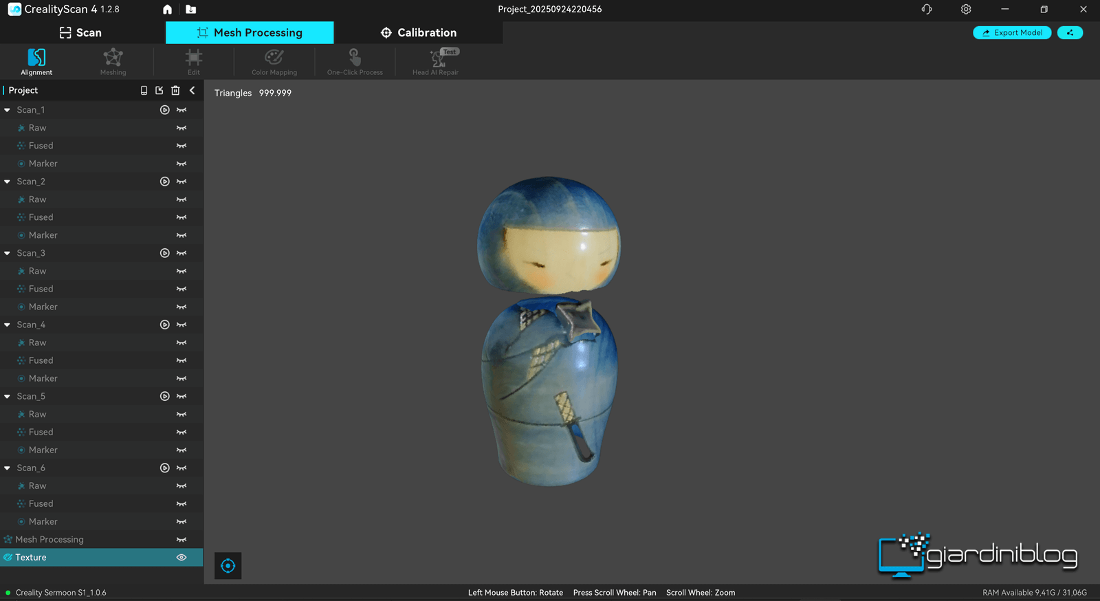Switch to the Scan tab
This screenshot has height=601, width=1100.
click(81, 33)
